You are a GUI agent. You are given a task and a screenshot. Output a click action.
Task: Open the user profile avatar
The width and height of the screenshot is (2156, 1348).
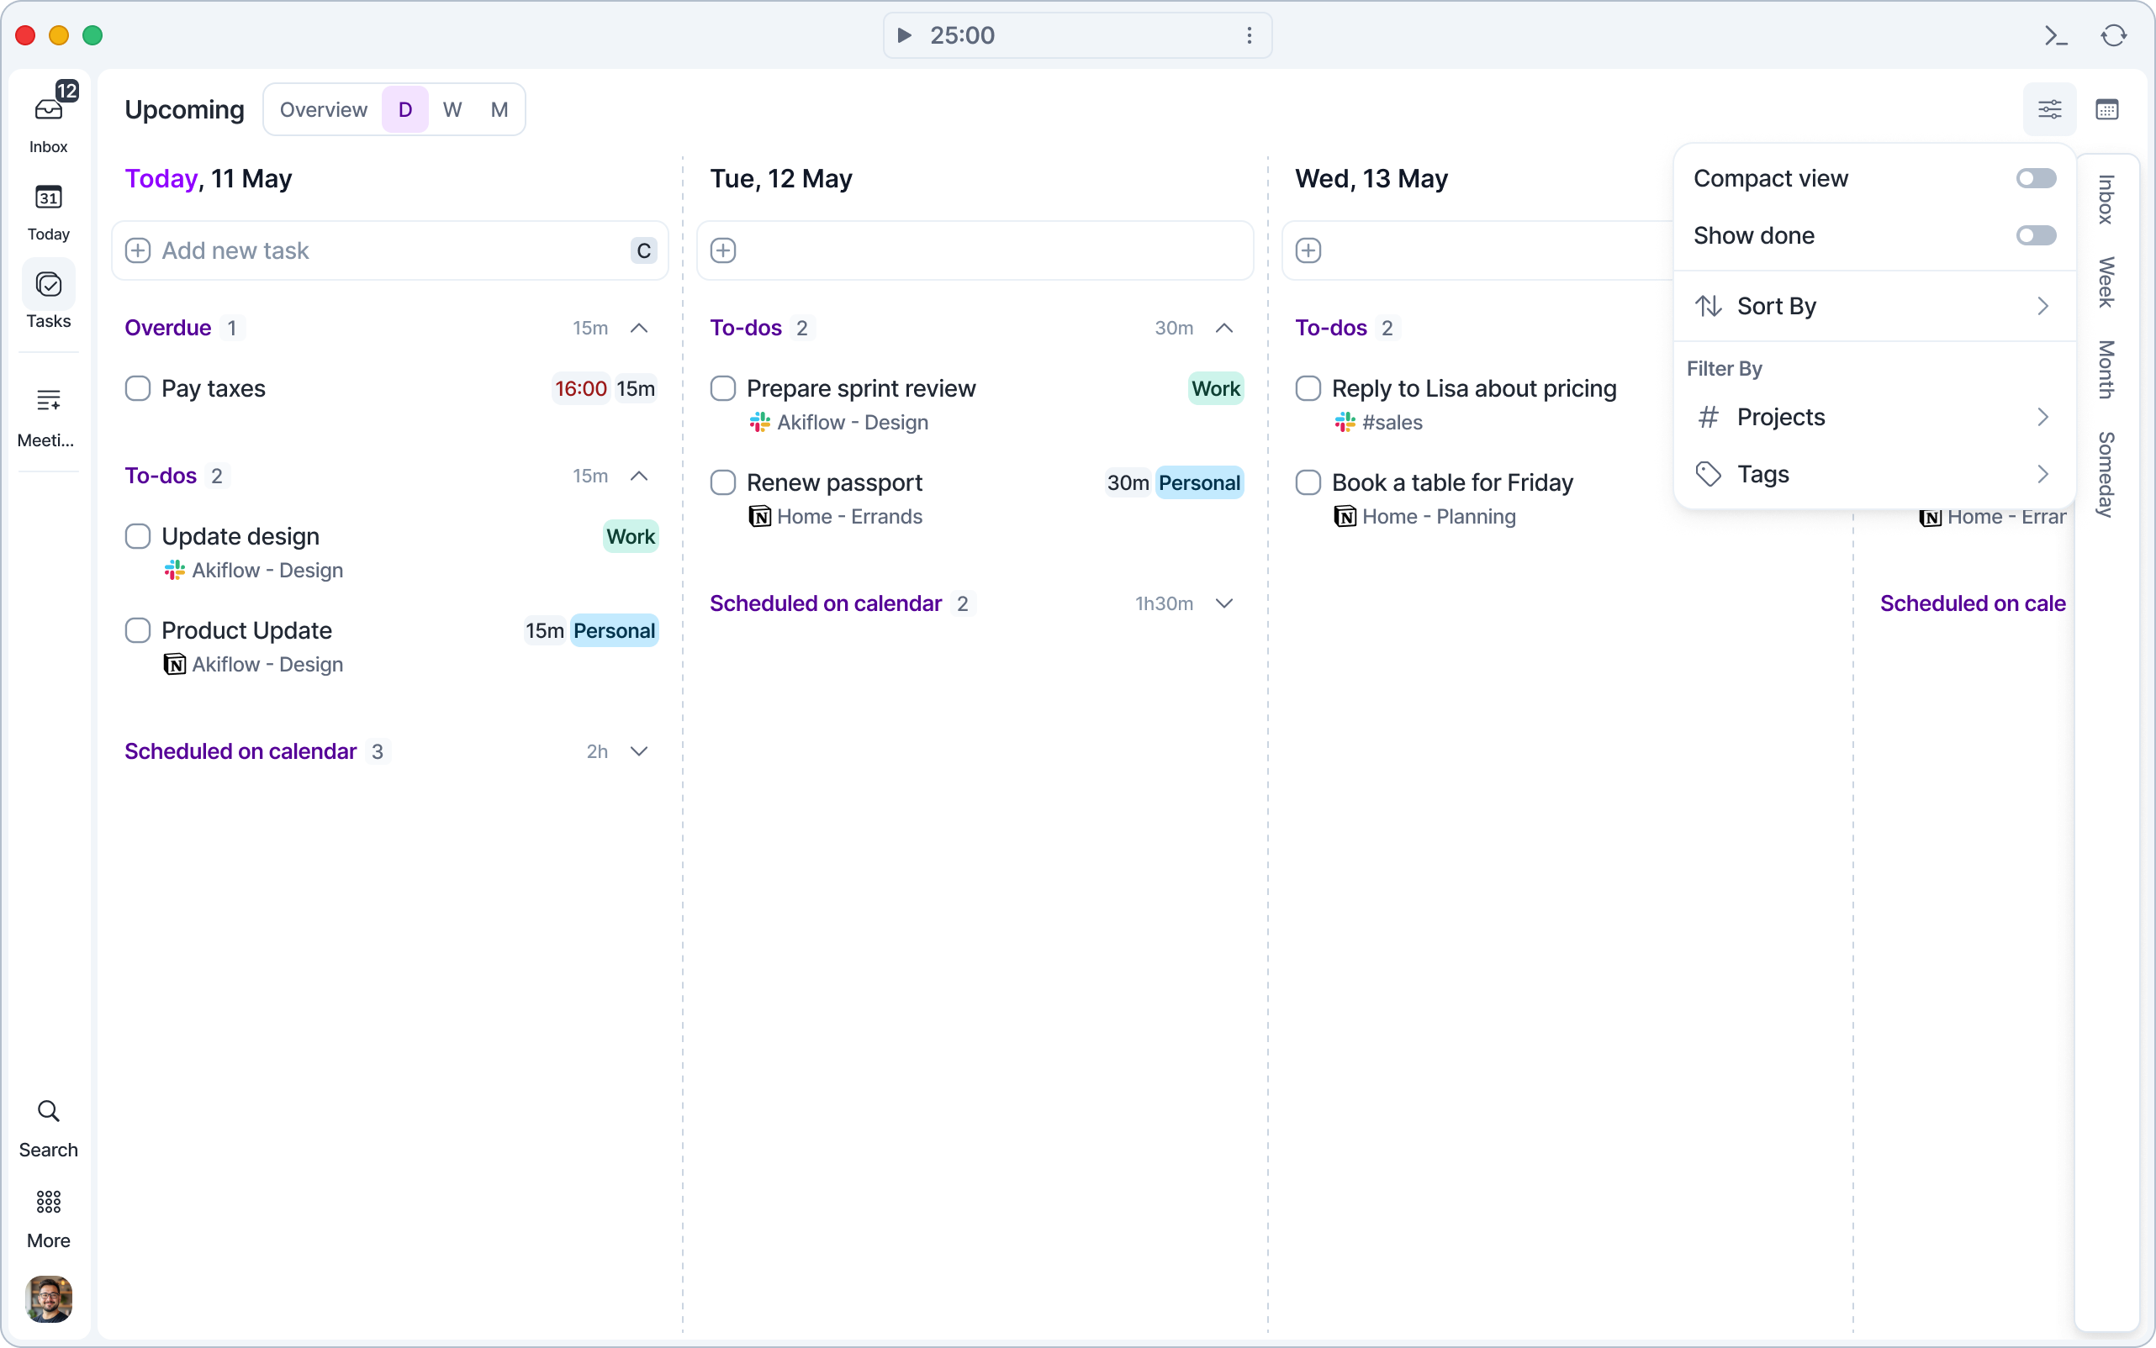pyautogui.click(x=48, y=1299)
